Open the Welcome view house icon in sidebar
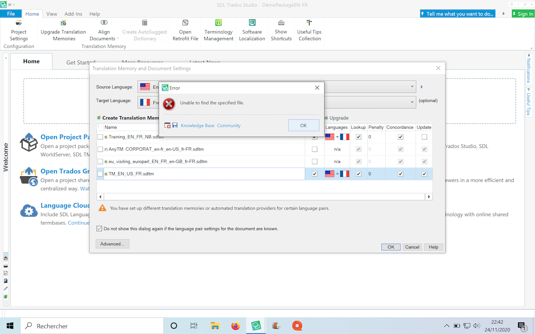This screenshot has height=334, width=535. tap(5, 258)
